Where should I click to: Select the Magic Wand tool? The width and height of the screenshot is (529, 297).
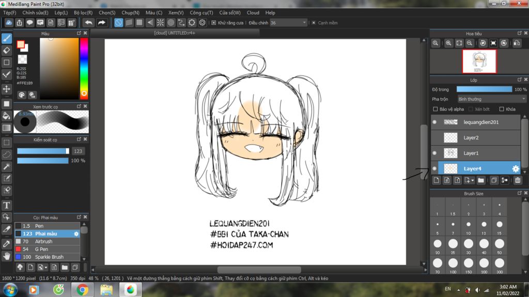pyautogui.click(x=7, y=166)
